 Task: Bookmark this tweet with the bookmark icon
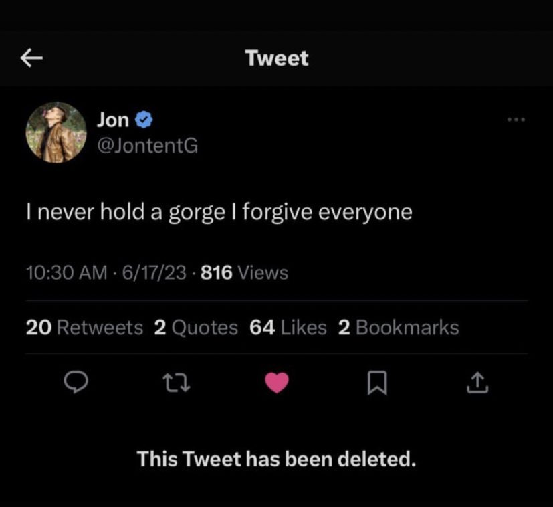[377, 383]
